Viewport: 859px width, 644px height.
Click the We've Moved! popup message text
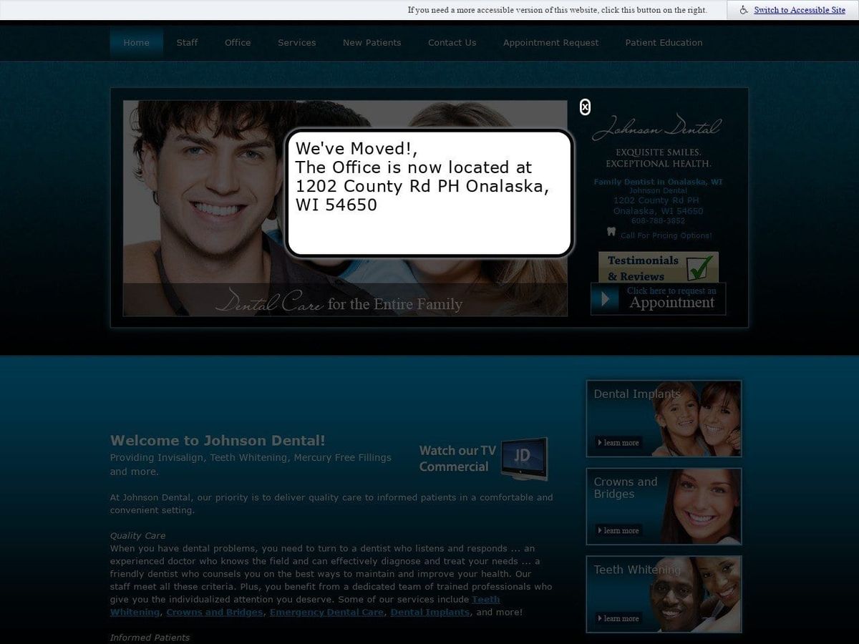pos(422,176)
